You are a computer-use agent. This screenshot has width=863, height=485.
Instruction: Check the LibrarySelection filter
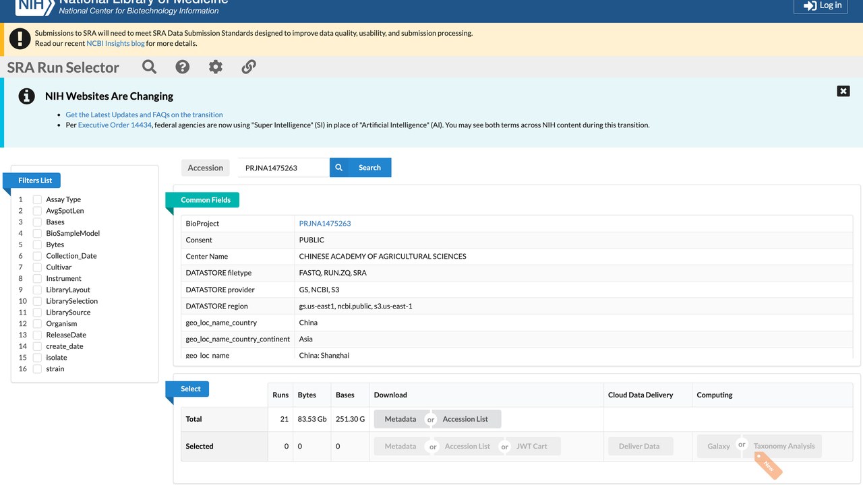tap(38, 301)
